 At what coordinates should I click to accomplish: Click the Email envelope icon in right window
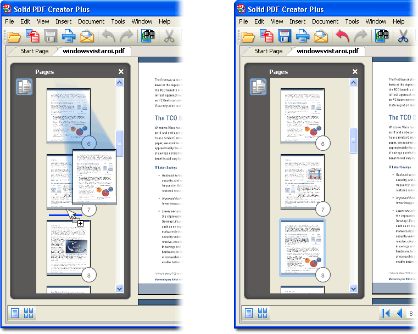coord(321,37)
